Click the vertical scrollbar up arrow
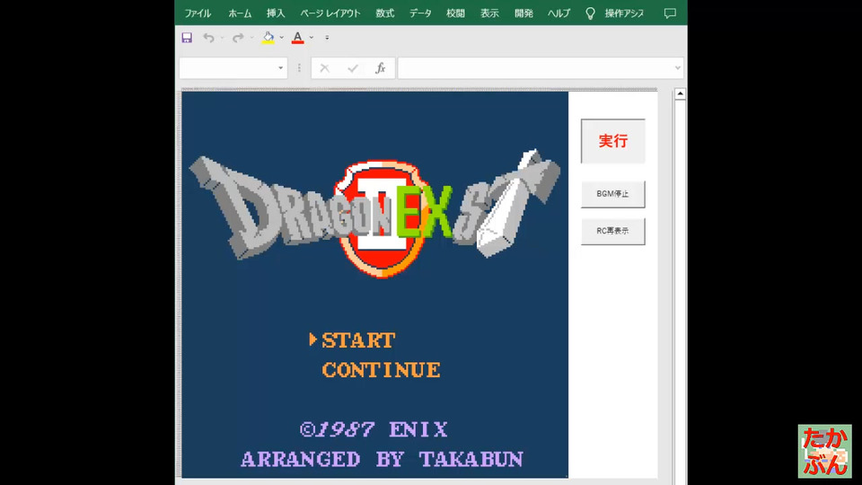Image resolution: width=862 pixels, height=485 pixels. (680, 93)
